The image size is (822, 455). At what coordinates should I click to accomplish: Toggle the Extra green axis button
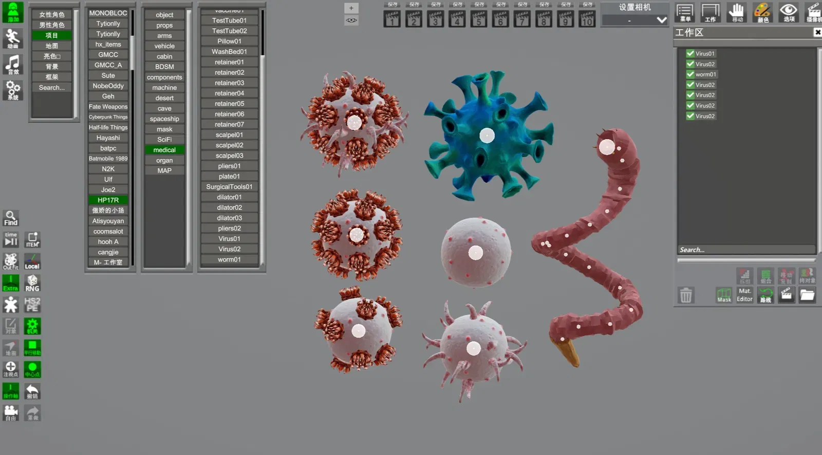pyautogui.click(x=11, y=283)
